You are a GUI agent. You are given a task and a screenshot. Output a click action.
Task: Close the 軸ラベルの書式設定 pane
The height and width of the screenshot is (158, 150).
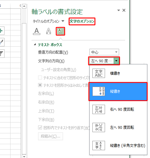click(x=124, y=10)
